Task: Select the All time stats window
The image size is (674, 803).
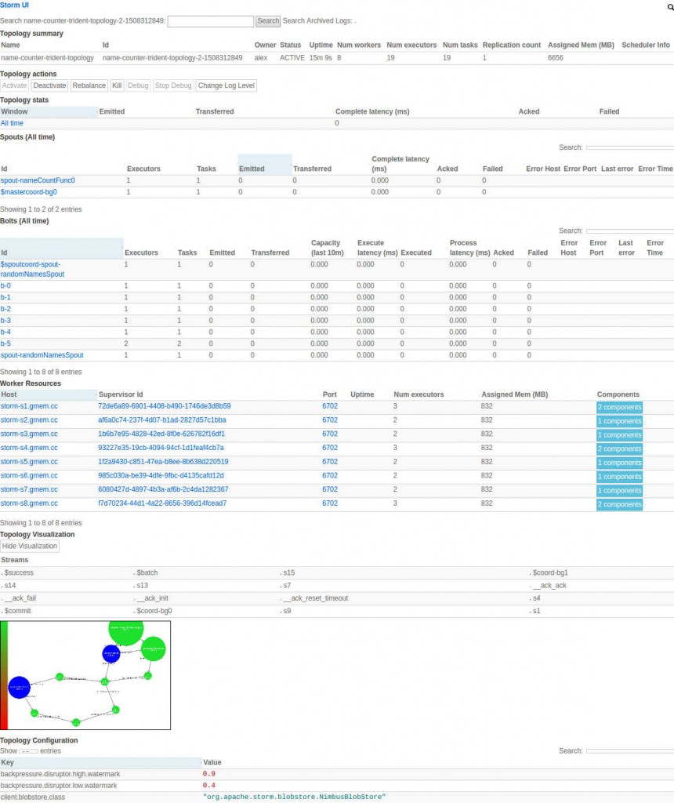Action: (x=12, y=123)
